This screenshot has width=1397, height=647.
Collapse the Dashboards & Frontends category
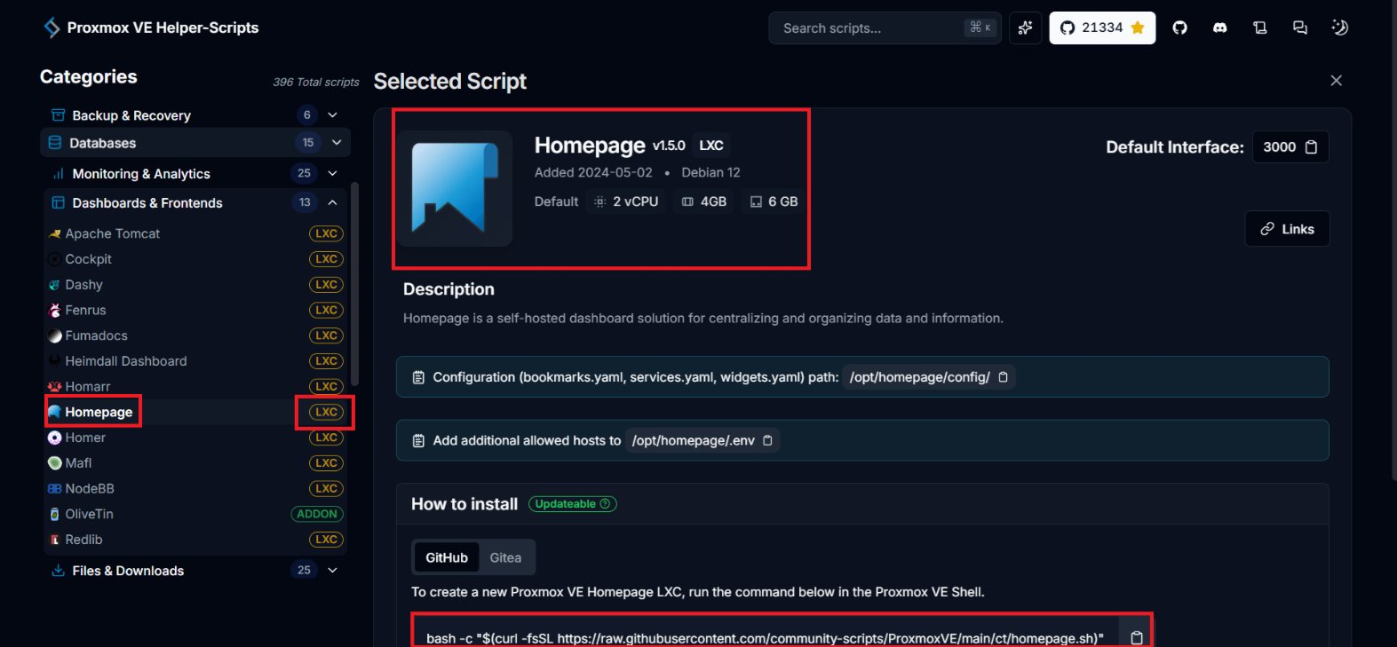coord(333,202)
